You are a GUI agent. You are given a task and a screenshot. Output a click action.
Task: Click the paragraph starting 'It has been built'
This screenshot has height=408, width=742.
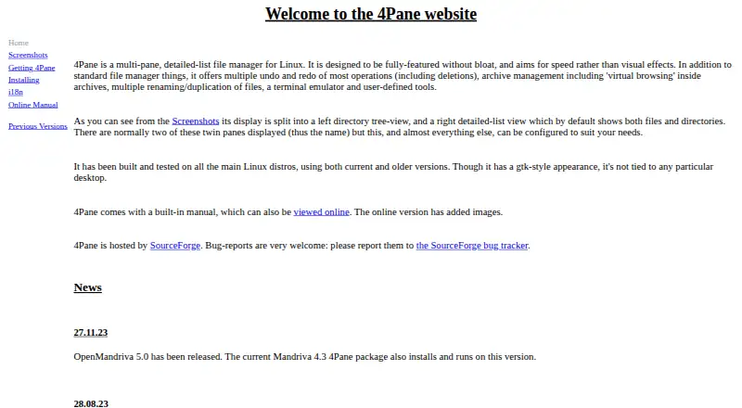(x=393, y=172)
